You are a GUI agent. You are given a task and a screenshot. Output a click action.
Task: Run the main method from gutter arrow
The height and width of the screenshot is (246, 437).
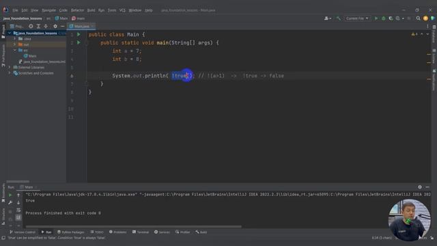pyautogui.click(x=79, y=42)
